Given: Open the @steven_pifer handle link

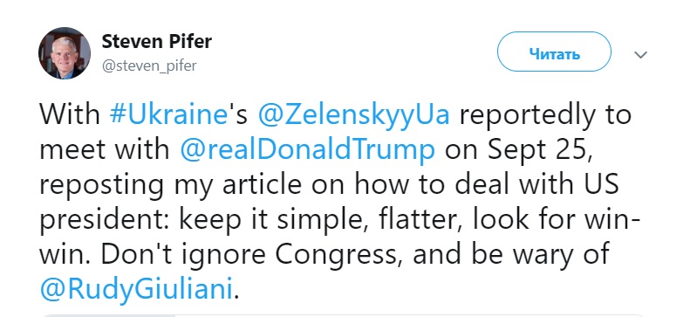Looking at the screenshot, I should point(149,66).
